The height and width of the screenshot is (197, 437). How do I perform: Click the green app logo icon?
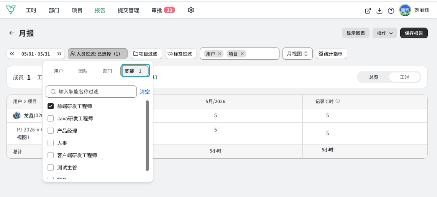(x=11, y=10)
